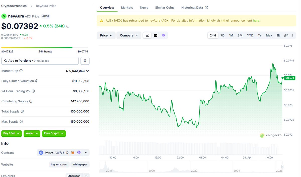Expand the Market Cap chevron
This screenshot has width=301, height=177.
tap(87, 71)
